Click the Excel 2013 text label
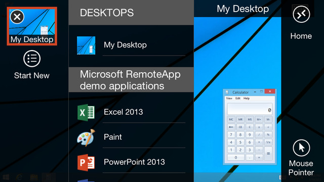 [x=124, y=112]
